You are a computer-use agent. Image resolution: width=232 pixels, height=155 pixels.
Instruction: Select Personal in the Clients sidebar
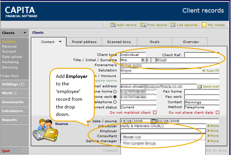pyautogui.click(x=9, y=47)
